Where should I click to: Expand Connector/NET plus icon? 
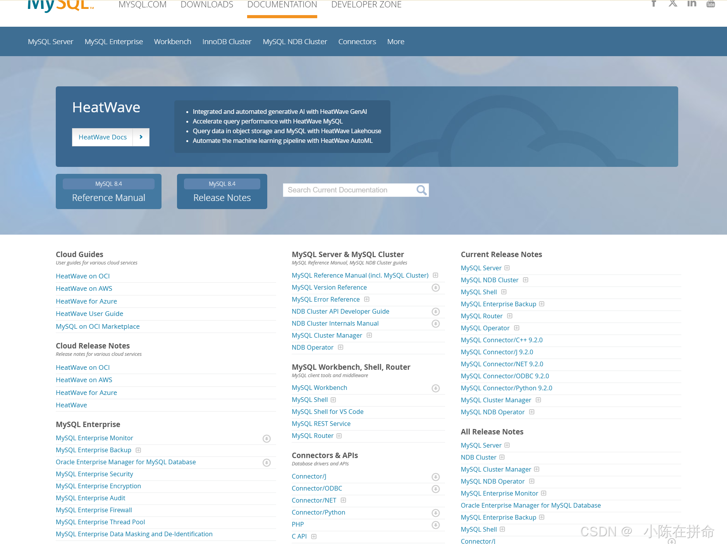343,500
